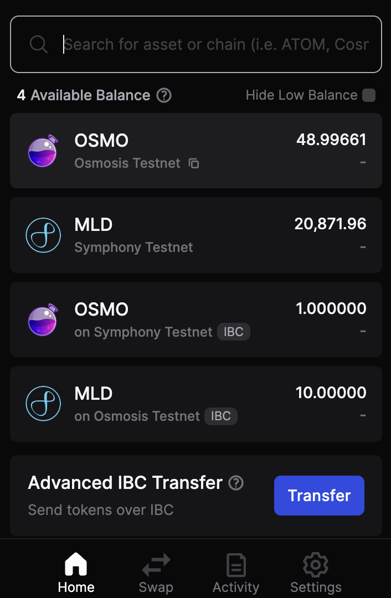Toggle the IBC badge on OSMO row
Image resolution: width=391 pixels, height=598 pixels.
[x=233, y=331]
